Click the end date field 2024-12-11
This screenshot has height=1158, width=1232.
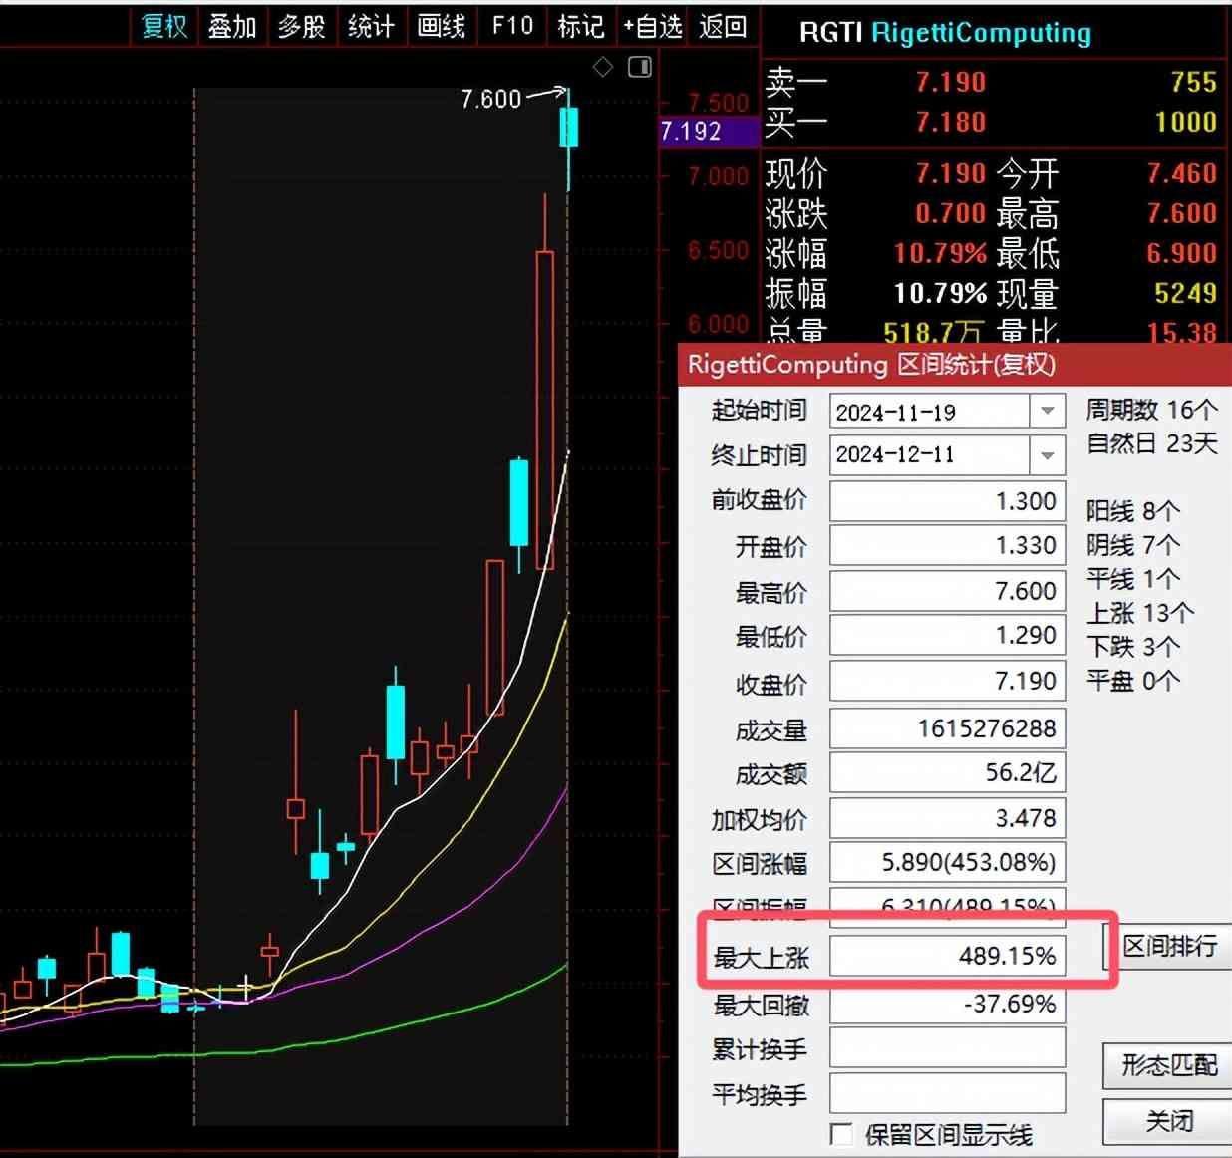point(930,455)
